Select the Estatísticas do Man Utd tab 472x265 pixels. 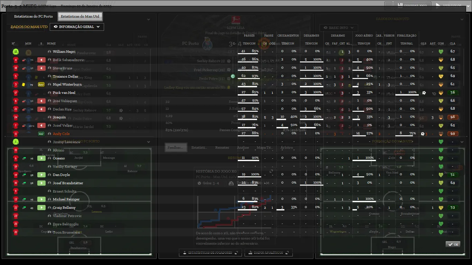[80, 17]
